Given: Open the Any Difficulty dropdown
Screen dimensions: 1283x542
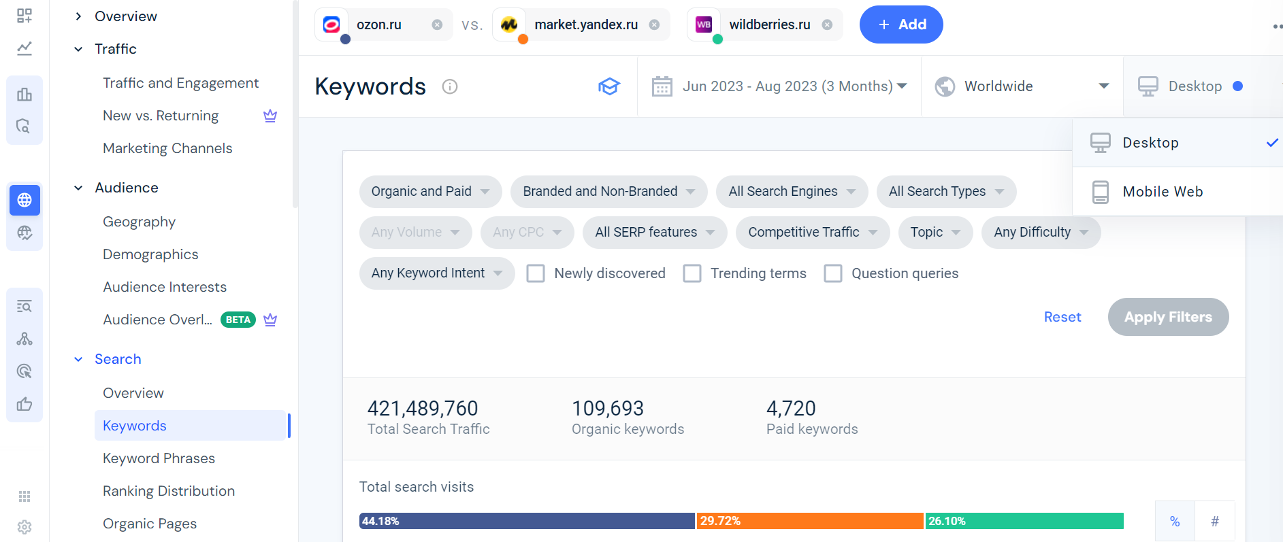Looking at the screenshot, I should click(1041, 233).
